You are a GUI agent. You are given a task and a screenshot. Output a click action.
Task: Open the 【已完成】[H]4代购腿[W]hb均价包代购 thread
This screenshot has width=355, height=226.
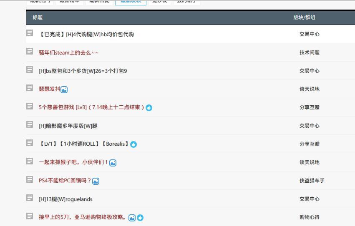[x=86, y=35]
